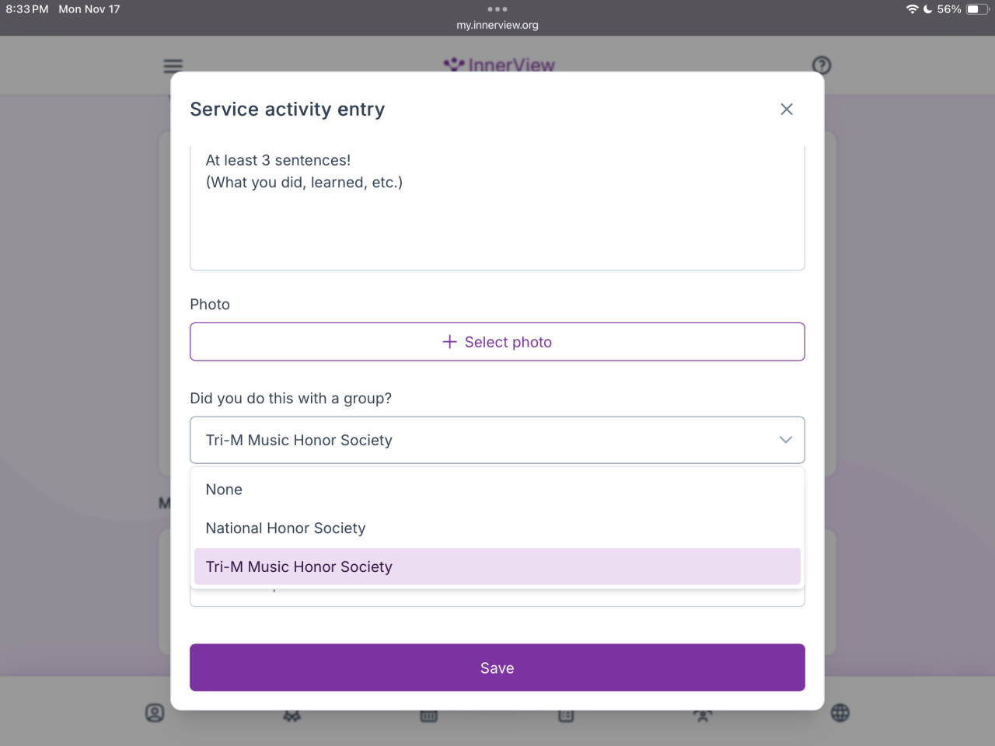Click the InnerView logo
Image resolution: width=995 pixels, height=746 pixels.
click(499, 64)
